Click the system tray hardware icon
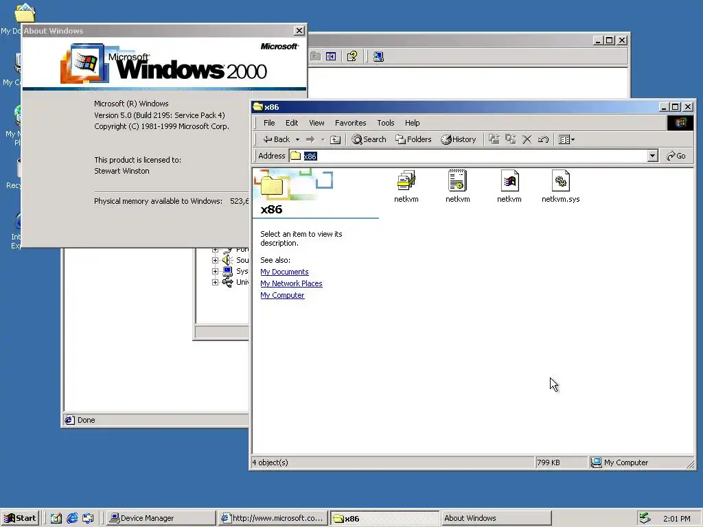The image size is (703, 527). point(645,518)
